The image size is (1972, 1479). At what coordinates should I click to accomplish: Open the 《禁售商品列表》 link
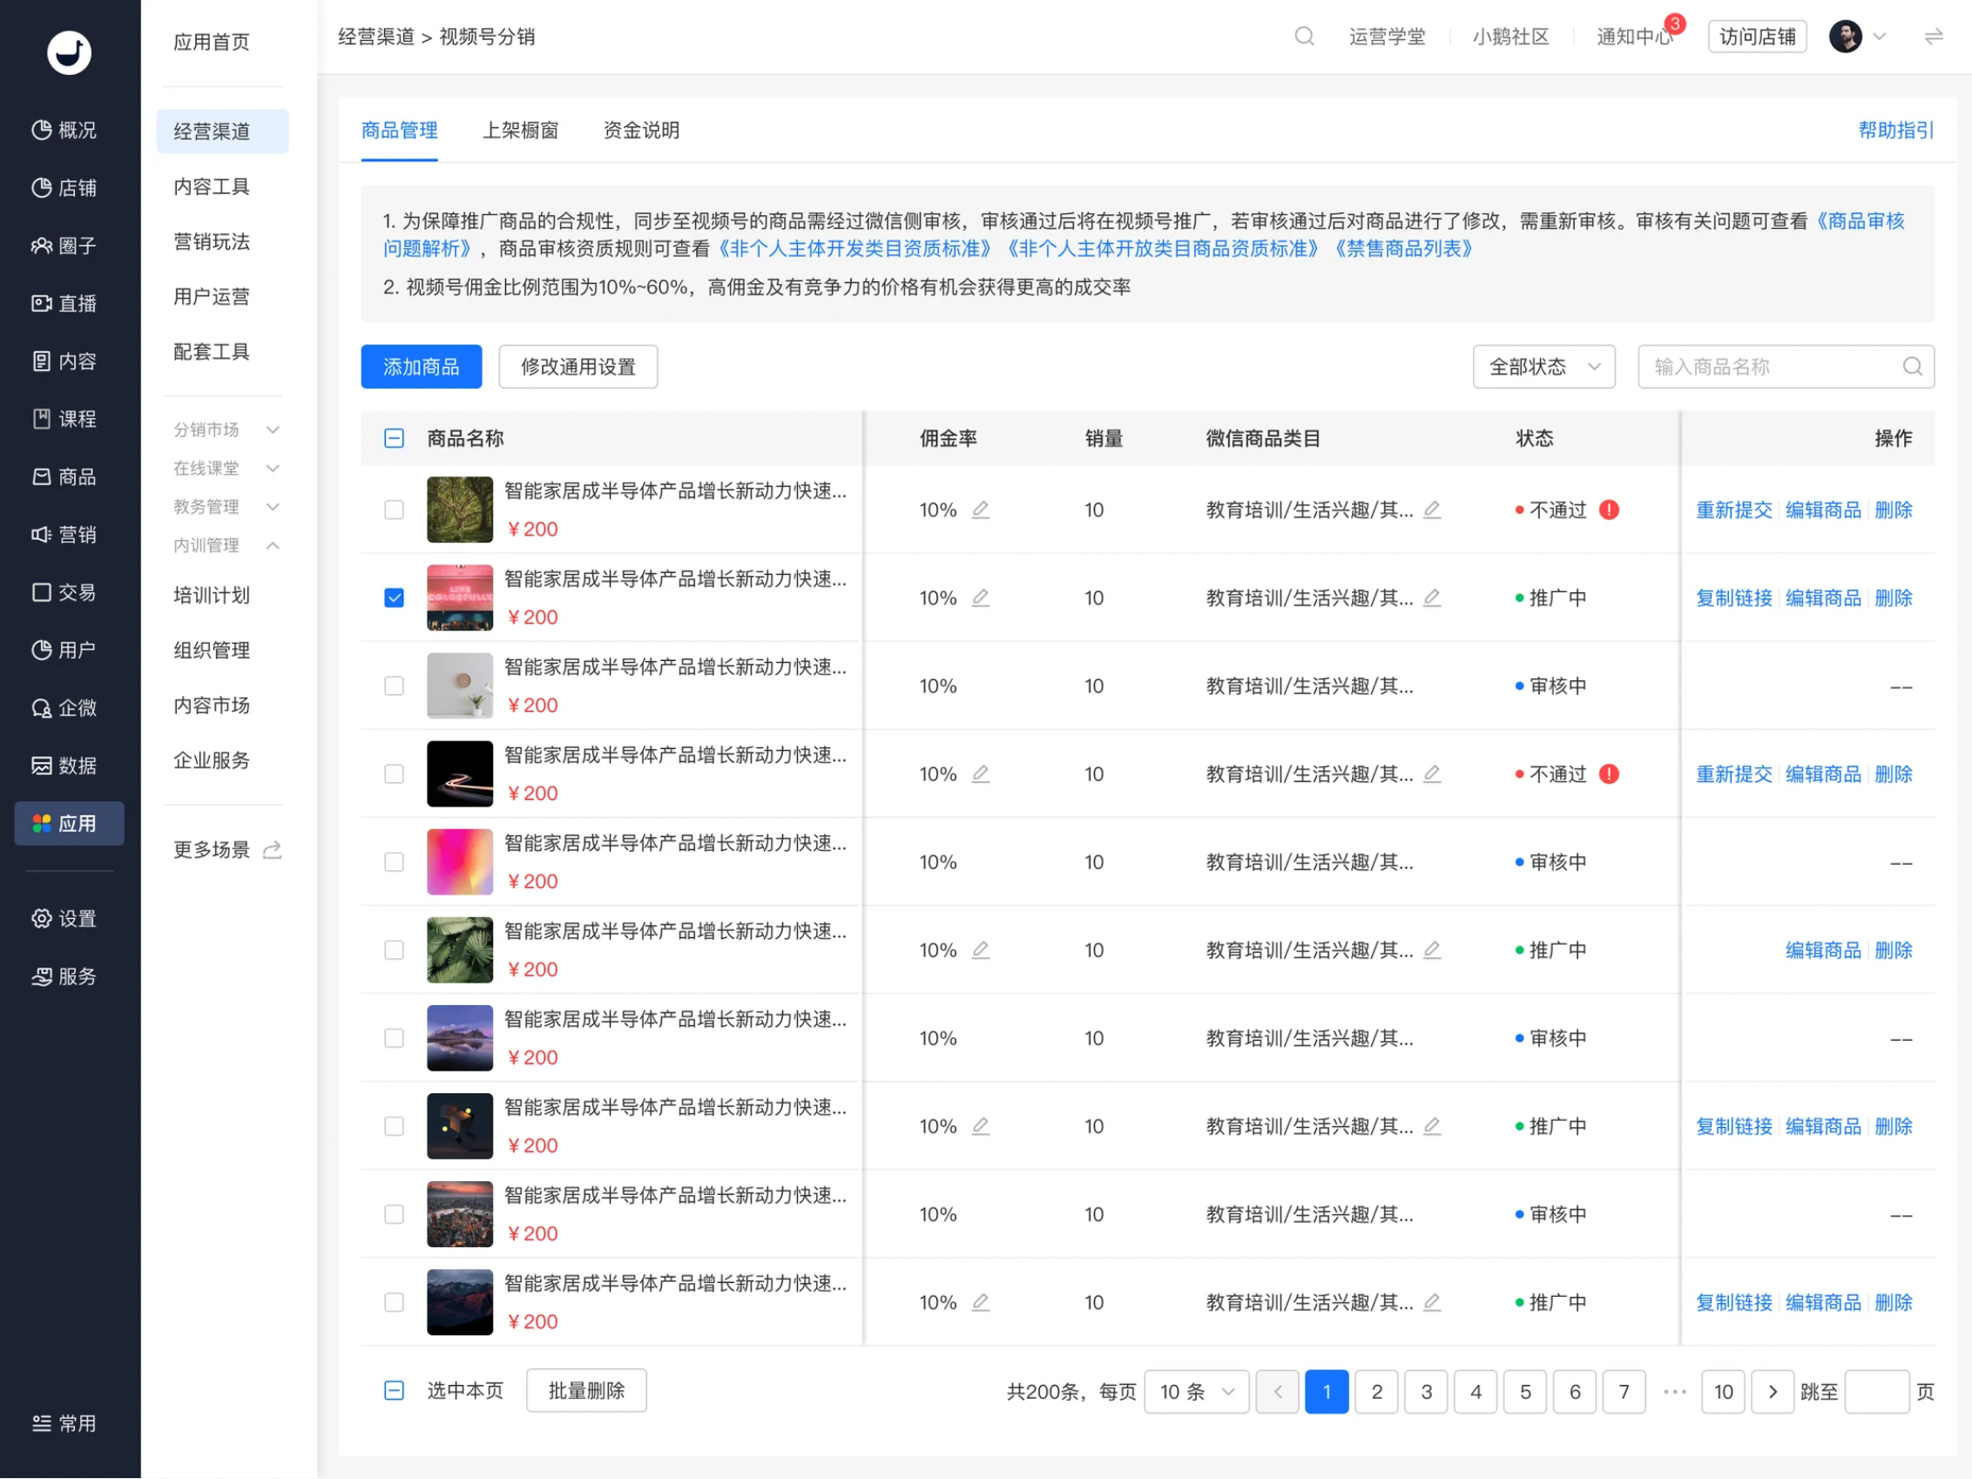pyautogui.click(x=1403, y=249)
